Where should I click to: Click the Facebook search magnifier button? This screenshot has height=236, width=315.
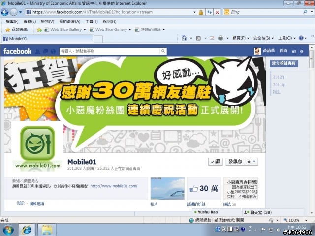[x=163, y=51]
